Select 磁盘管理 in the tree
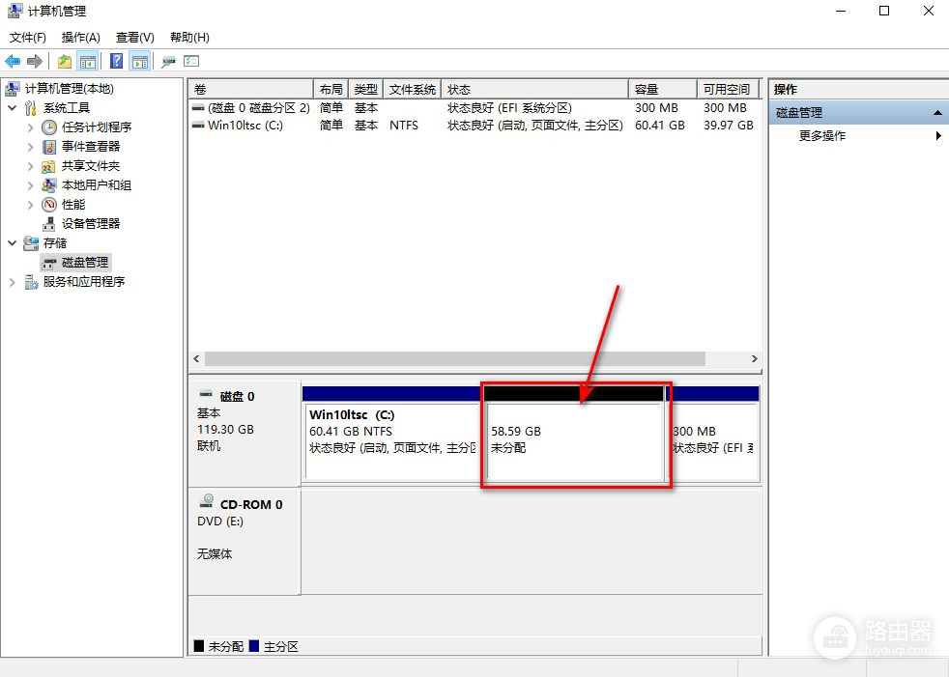Image resolution: width=949 pixels, height=677 pixels. pyautogui.click(x=85, y=263)
